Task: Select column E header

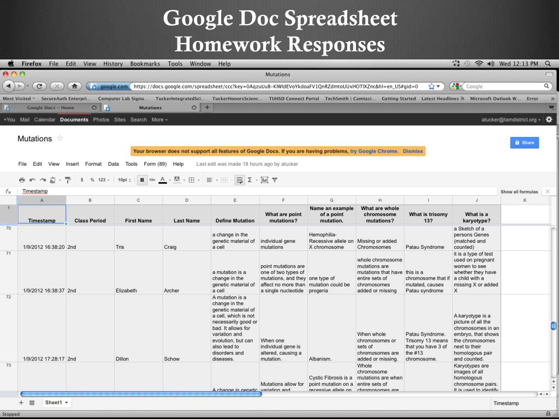Action: [235, 200]
